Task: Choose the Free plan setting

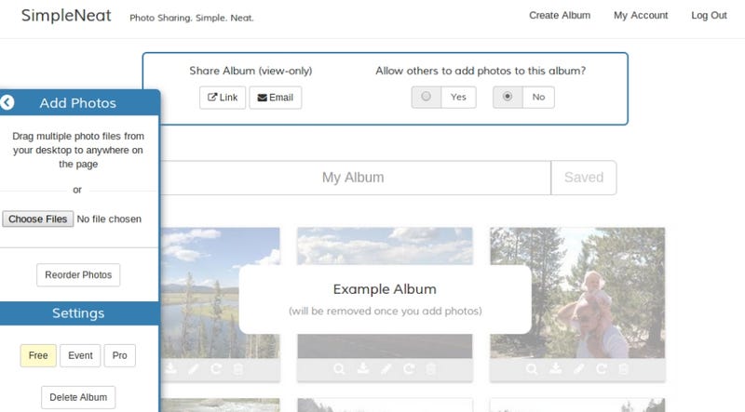Action: [x=38, y=355]
